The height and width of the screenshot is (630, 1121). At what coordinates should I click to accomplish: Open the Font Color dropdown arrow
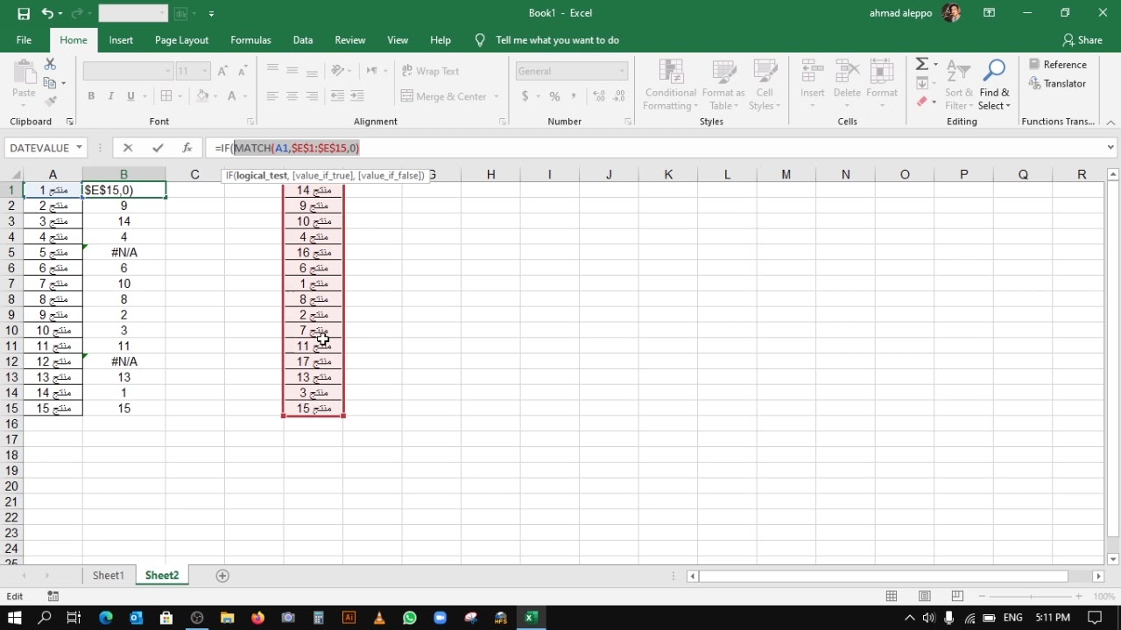[245, 96]
